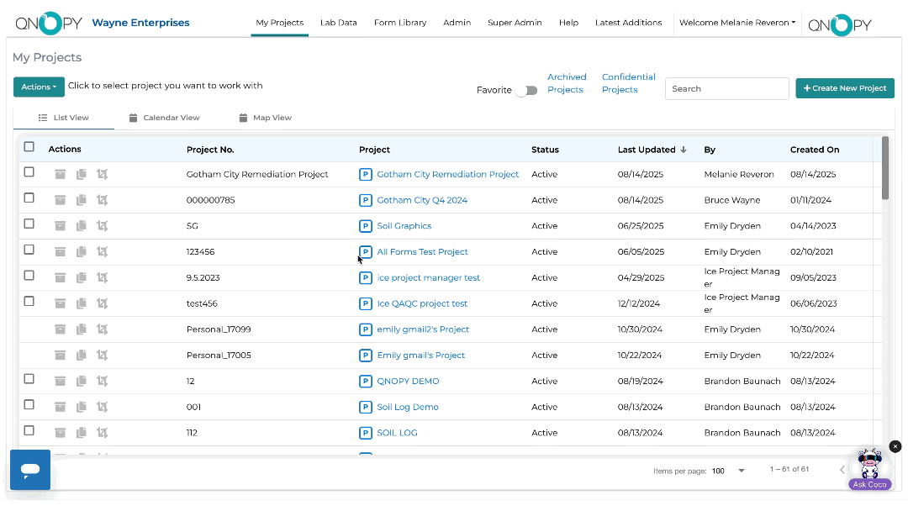Click the P icon beside Gotham City Remediation Project
Image resolution: width=908 pixels, height=511 pixels.
[x=366, y=174]
